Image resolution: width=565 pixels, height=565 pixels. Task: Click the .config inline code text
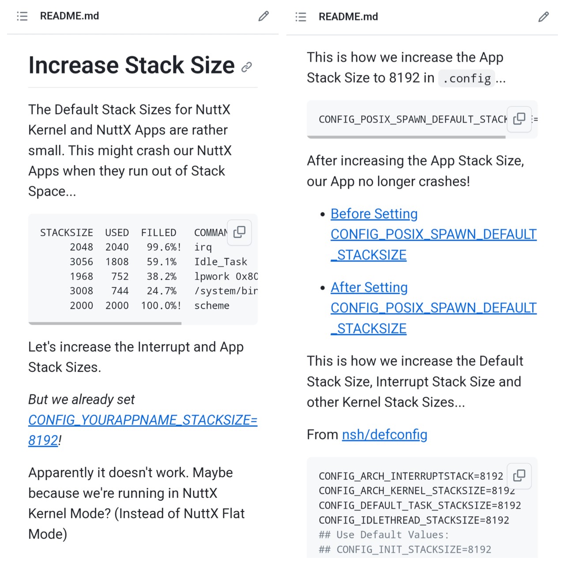click(x=467, y=79)
